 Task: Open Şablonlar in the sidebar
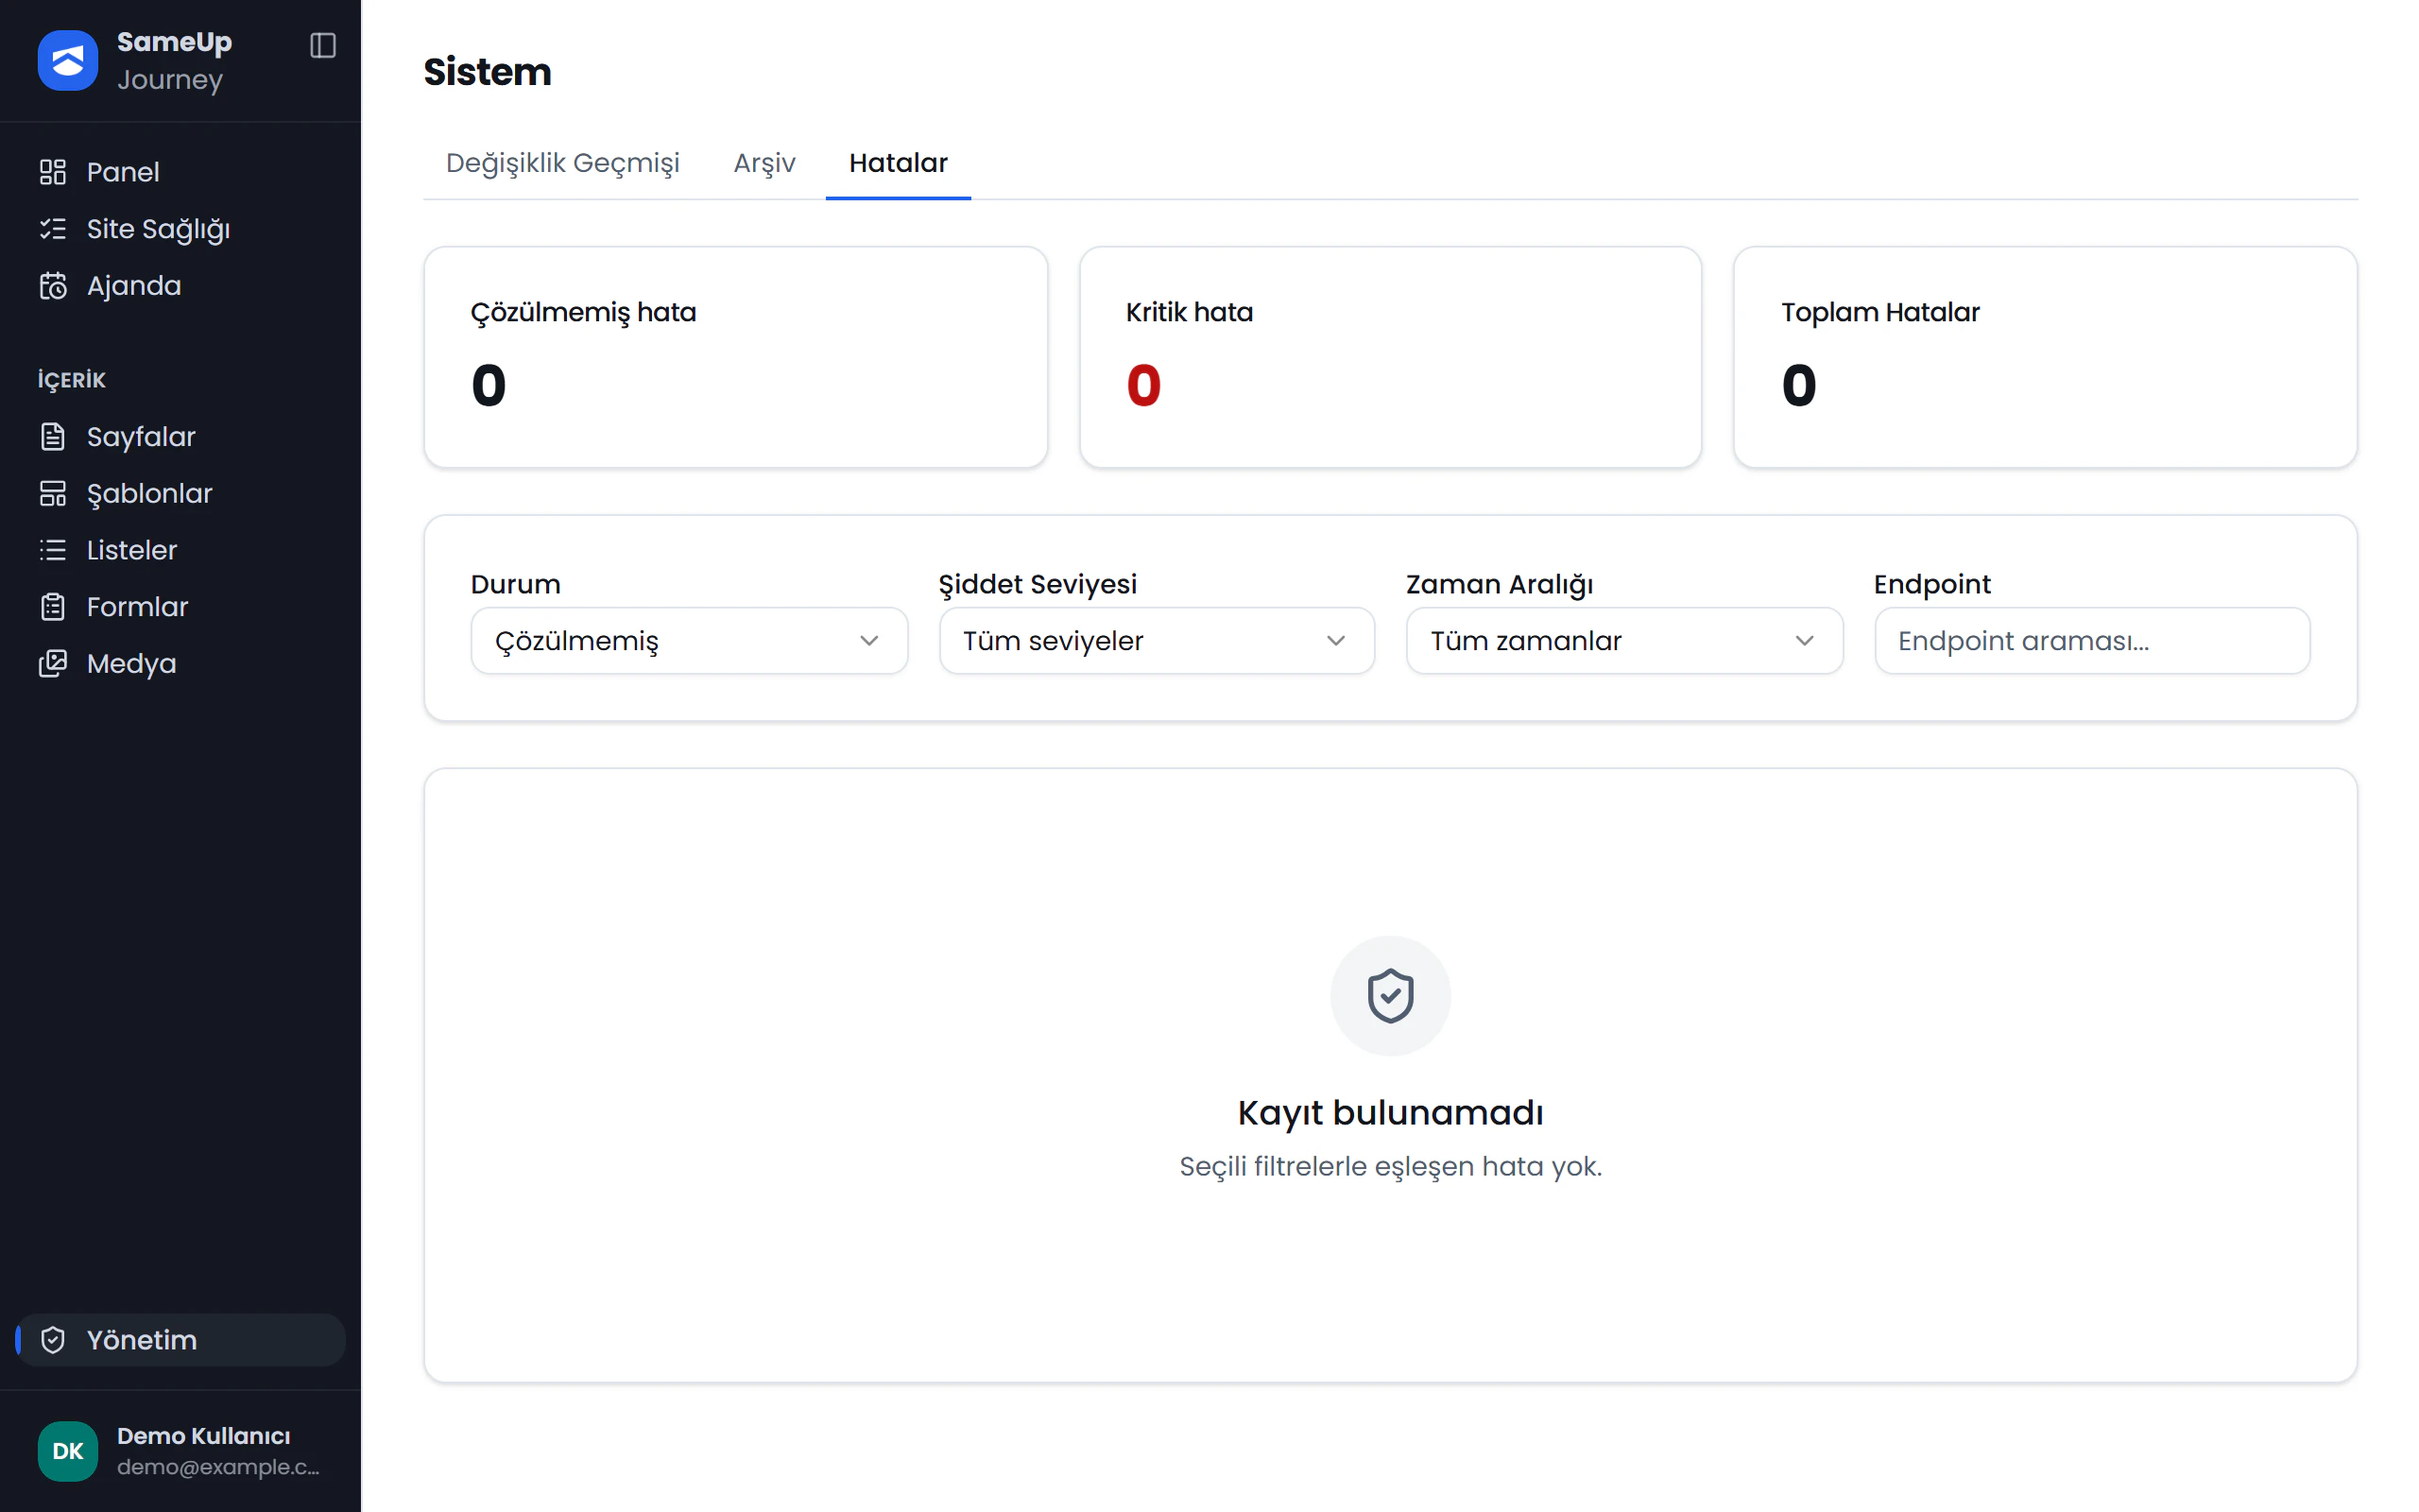click(x=180, y=494)
